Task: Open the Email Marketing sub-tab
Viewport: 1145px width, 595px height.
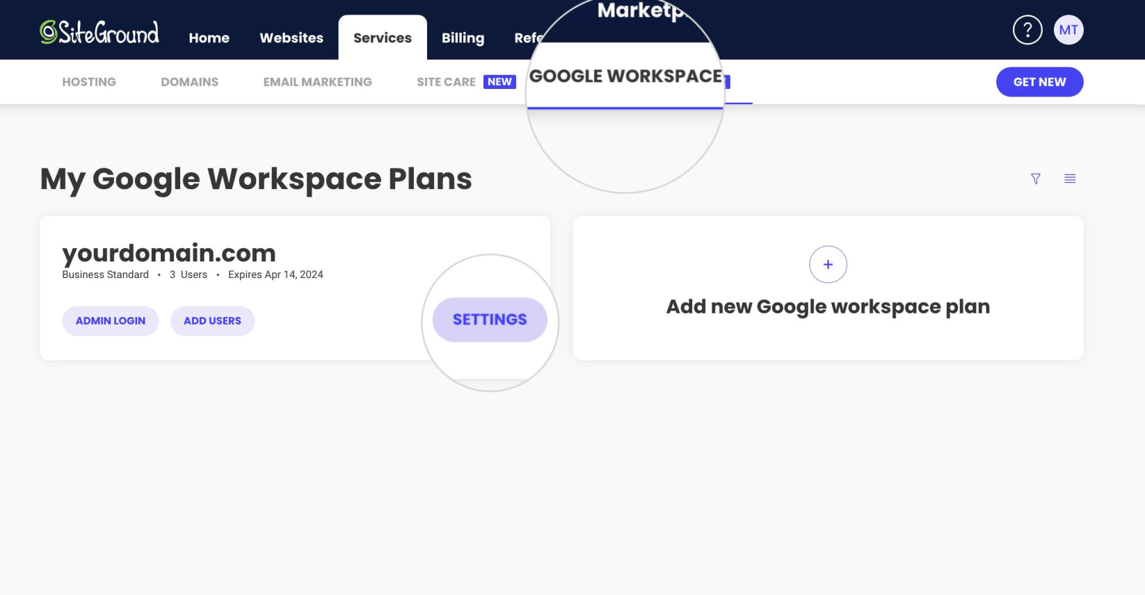Action: 317,82
